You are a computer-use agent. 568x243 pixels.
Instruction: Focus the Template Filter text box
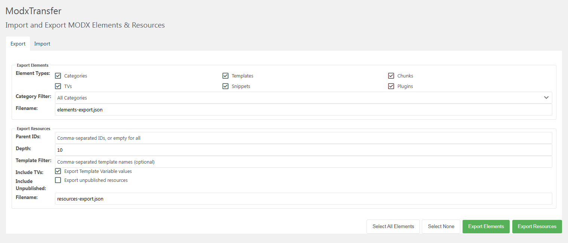click(x=303, y=162)
